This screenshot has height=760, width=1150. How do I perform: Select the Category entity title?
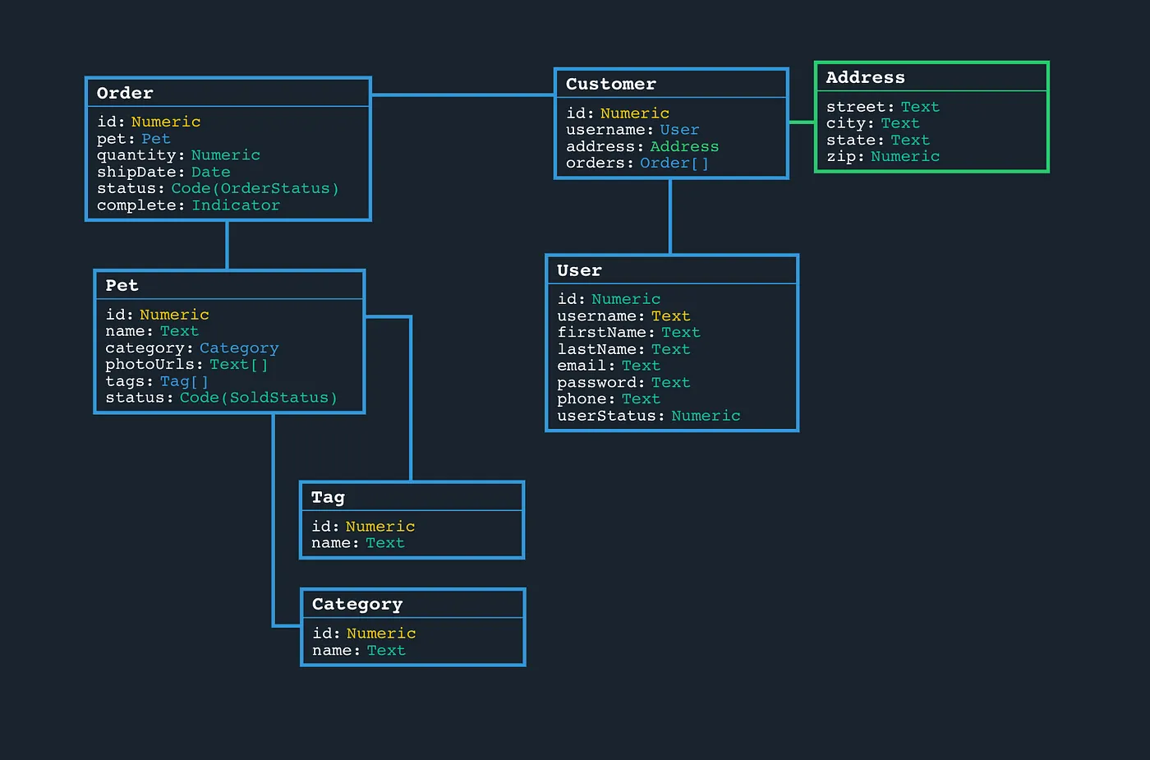(357, 603)
